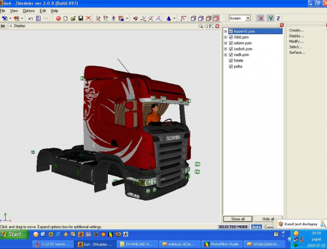Click the rotate view icon in viewport header
This screenshot has height=249, width=327.
pyautogui.click(x=206, y=26)
